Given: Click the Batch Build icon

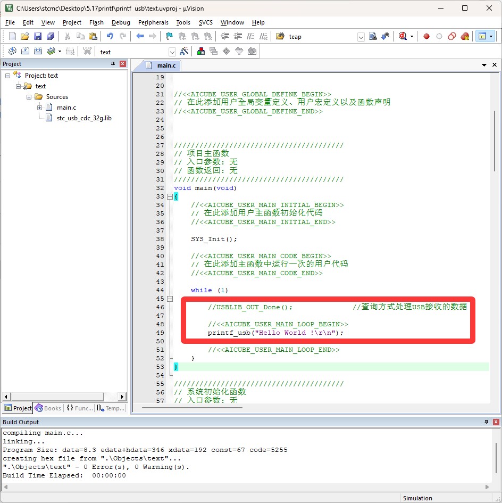Looking at the screenshot, I should [x=51, y=51].
